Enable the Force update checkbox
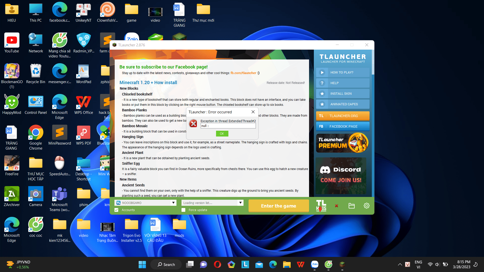 (184, 210)
